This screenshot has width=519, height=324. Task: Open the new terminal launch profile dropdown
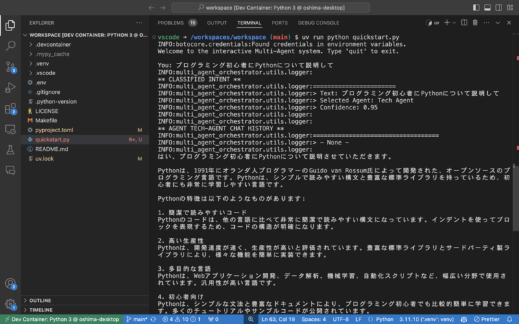click(x=454, y=23)
